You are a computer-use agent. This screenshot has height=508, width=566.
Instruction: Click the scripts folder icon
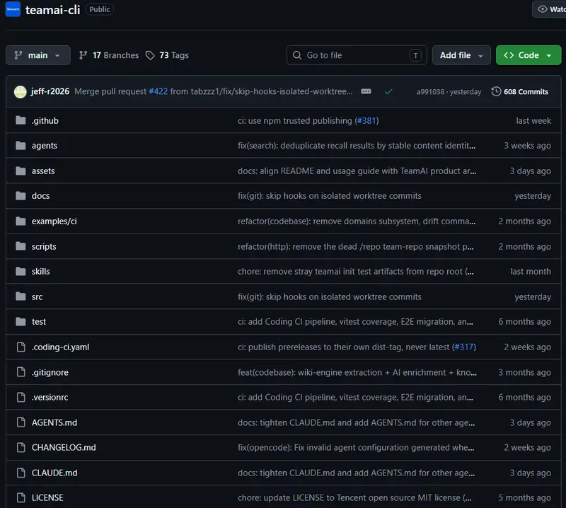[21, 246]
